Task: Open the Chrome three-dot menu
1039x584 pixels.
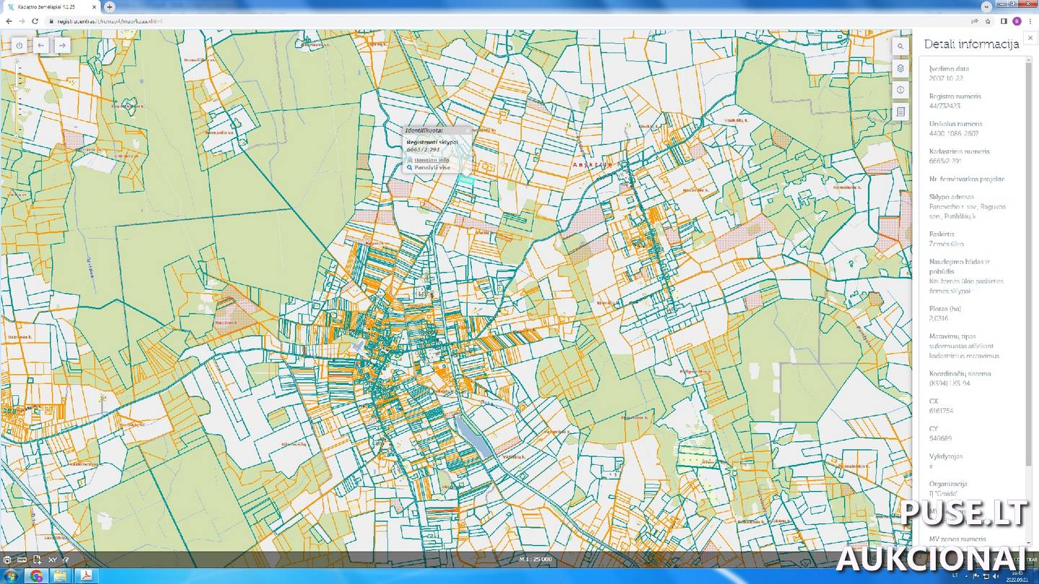Action: point(1030,21)
